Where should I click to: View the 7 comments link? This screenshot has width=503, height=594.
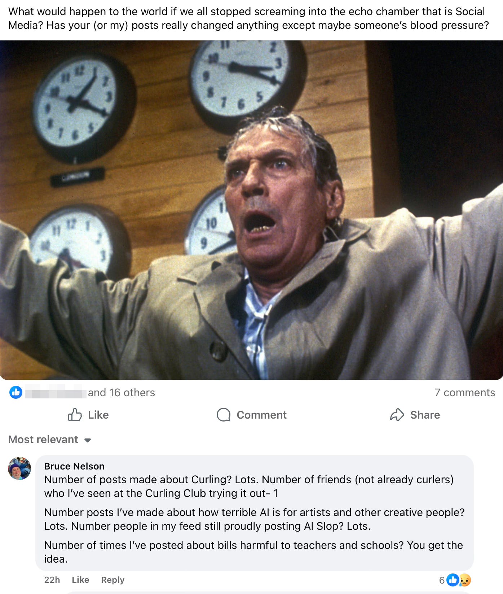pos(464,392)
